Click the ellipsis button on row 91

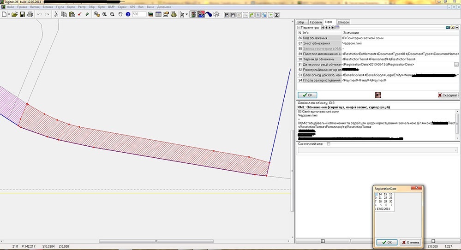(456, 65)
